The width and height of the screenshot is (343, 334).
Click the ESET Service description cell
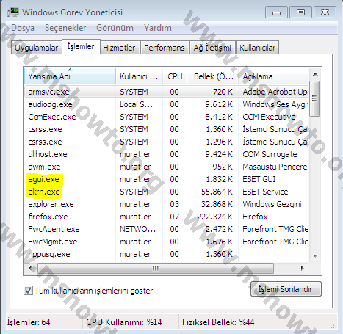265,192
